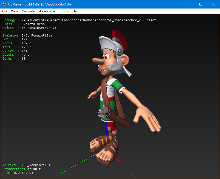Image resolution: width=220 pixels, height=179 pixels.
Task: Click the Unreal Engine logo in title bar
Action: 4,4
